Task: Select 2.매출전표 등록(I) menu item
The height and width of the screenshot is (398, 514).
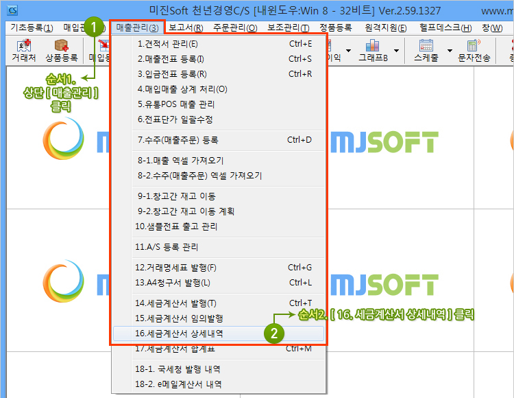Action: 219,59
